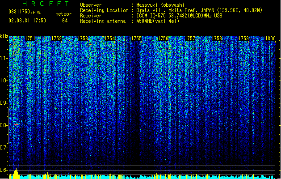Click the 1753 time marker
The height and width of the screenshot is (179, 281).
[x=83, y=38]
